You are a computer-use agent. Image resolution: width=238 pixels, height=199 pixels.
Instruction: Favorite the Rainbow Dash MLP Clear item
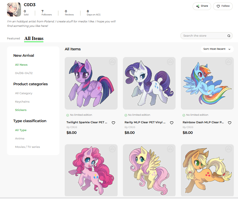[230, 123]
